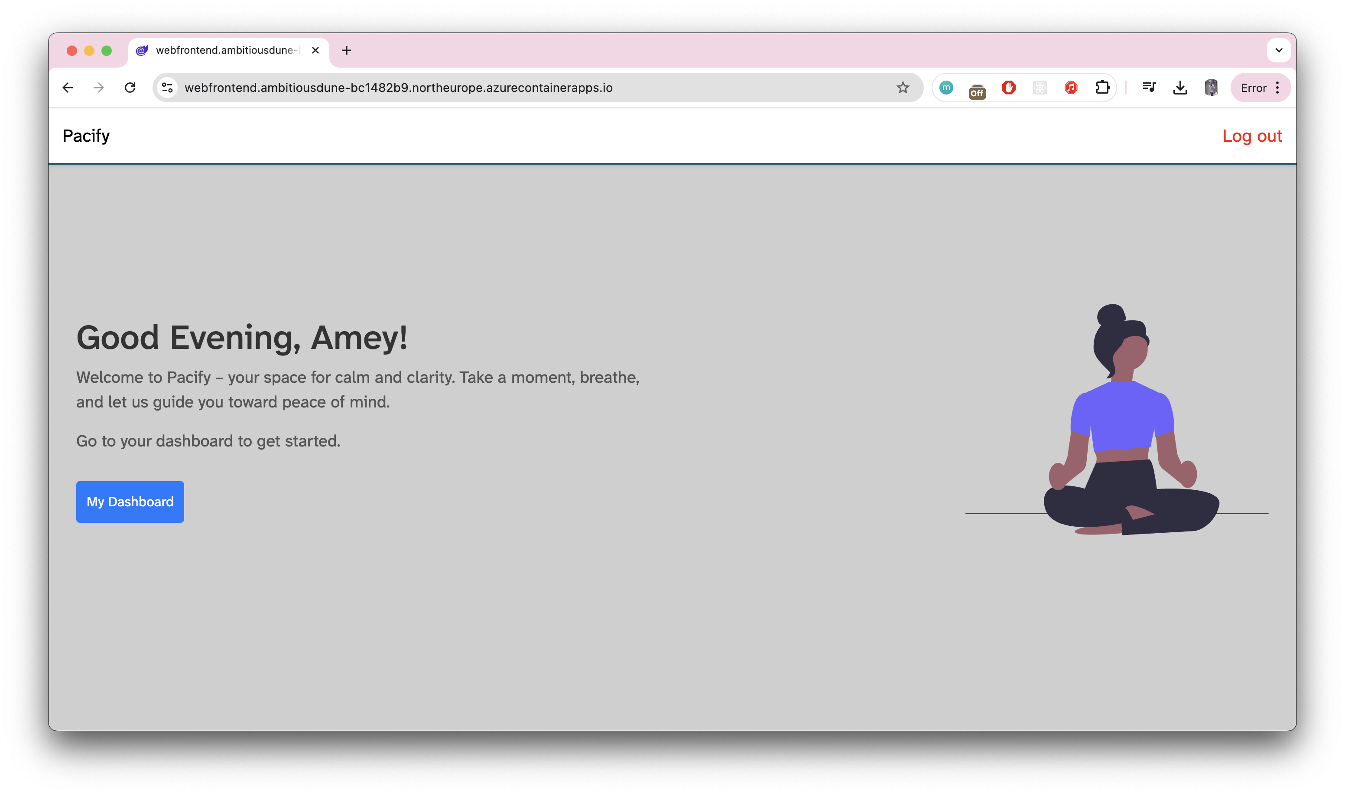Click the Log out link
1345x795 pixels.
pos(1252,136)
